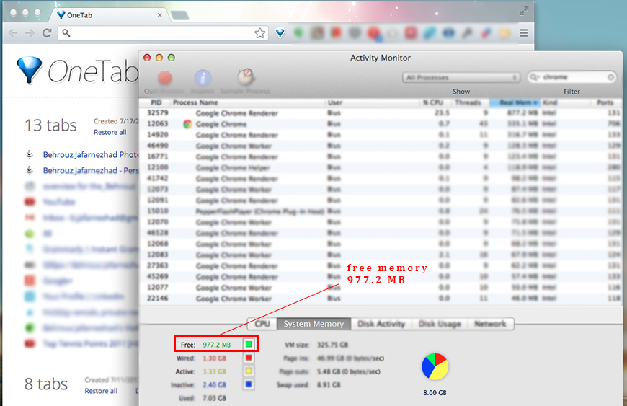Screen dimensions: 627x406
Task: Click Chrome icon in row 12063
Action: click(x=187, y=124)
